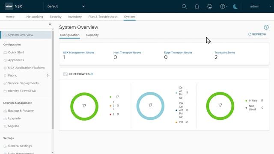Click the Fabric icon

5,76
